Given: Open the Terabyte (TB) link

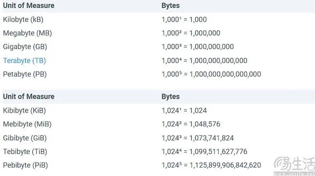Looking at the screenshot, I should pyautogui.click(x=24, y=60).
